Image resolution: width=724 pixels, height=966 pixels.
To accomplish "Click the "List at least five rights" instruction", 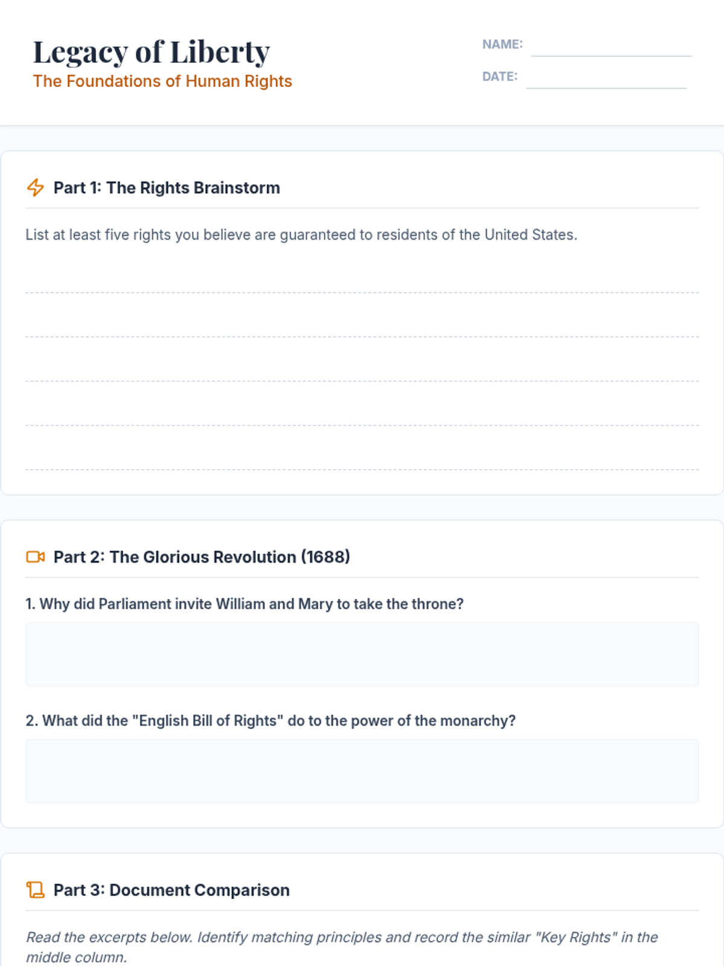I will pos(301,235).
